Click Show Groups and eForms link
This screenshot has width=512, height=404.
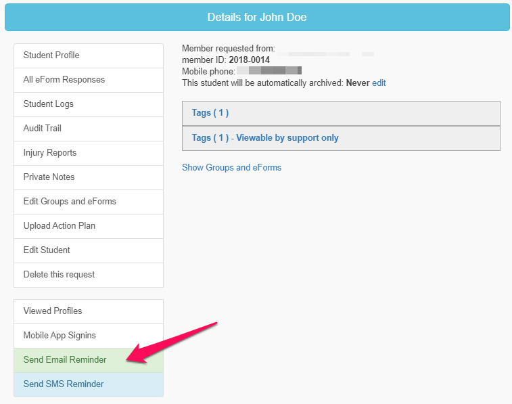231,167
